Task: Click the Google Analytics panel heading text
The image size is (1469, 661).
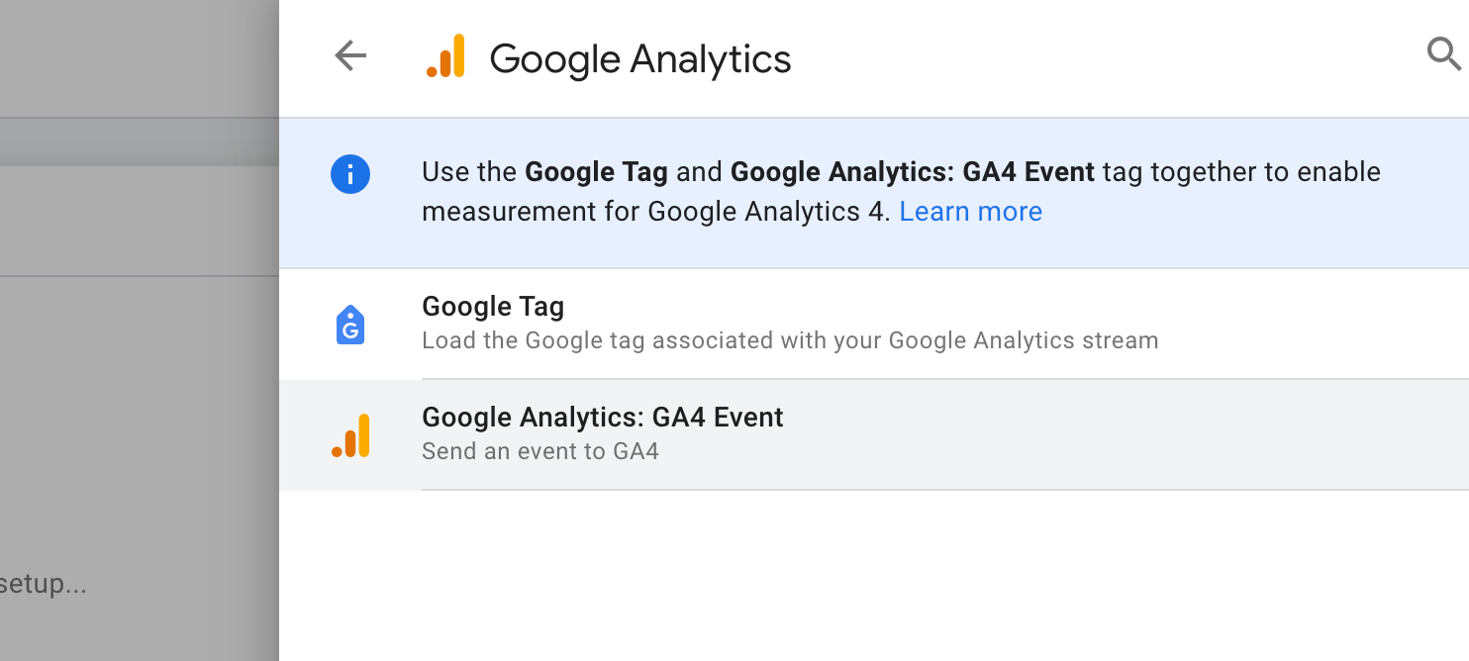Action: pyautogui.click(x=640, y=59)
